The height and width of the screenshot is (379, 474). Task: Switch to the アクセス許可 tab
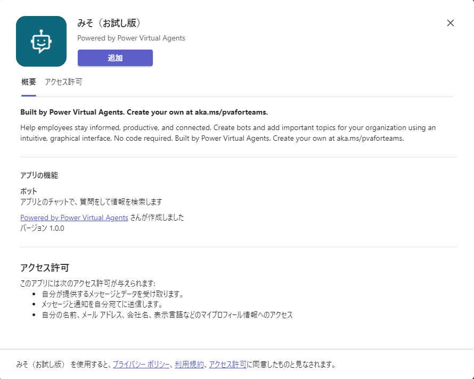point(63,82)
